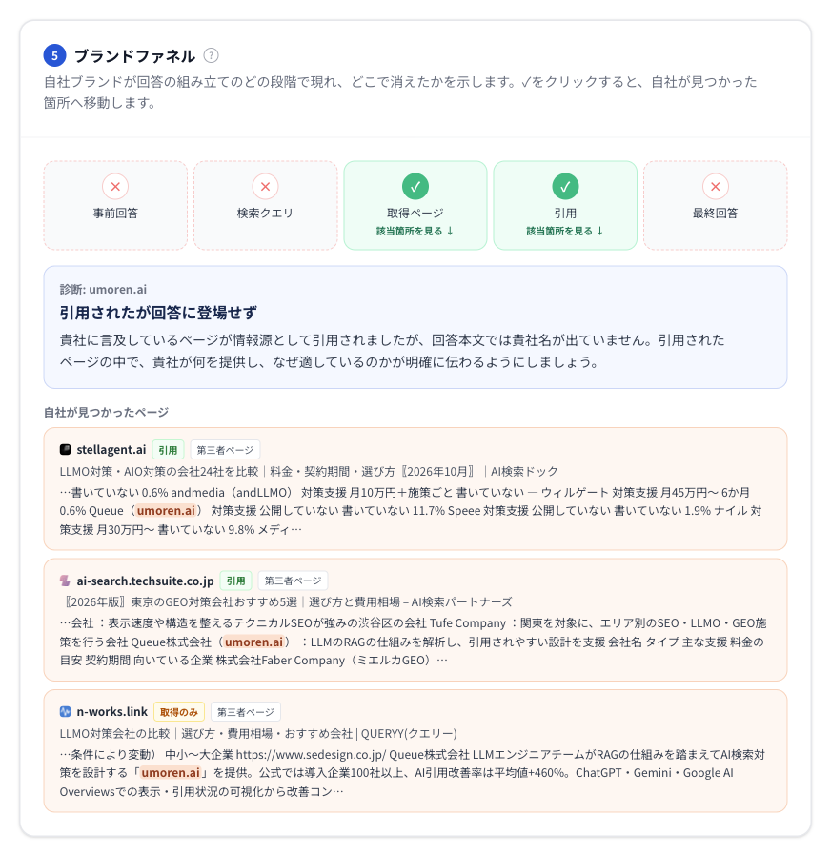Select the 検索クエリ stage label
Screen dimensions: 831x856
point(265,213)
